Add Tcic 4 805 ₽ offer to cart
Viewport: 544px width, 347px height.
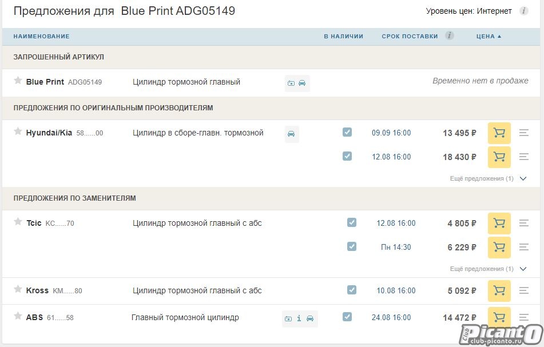click(499, 224)
